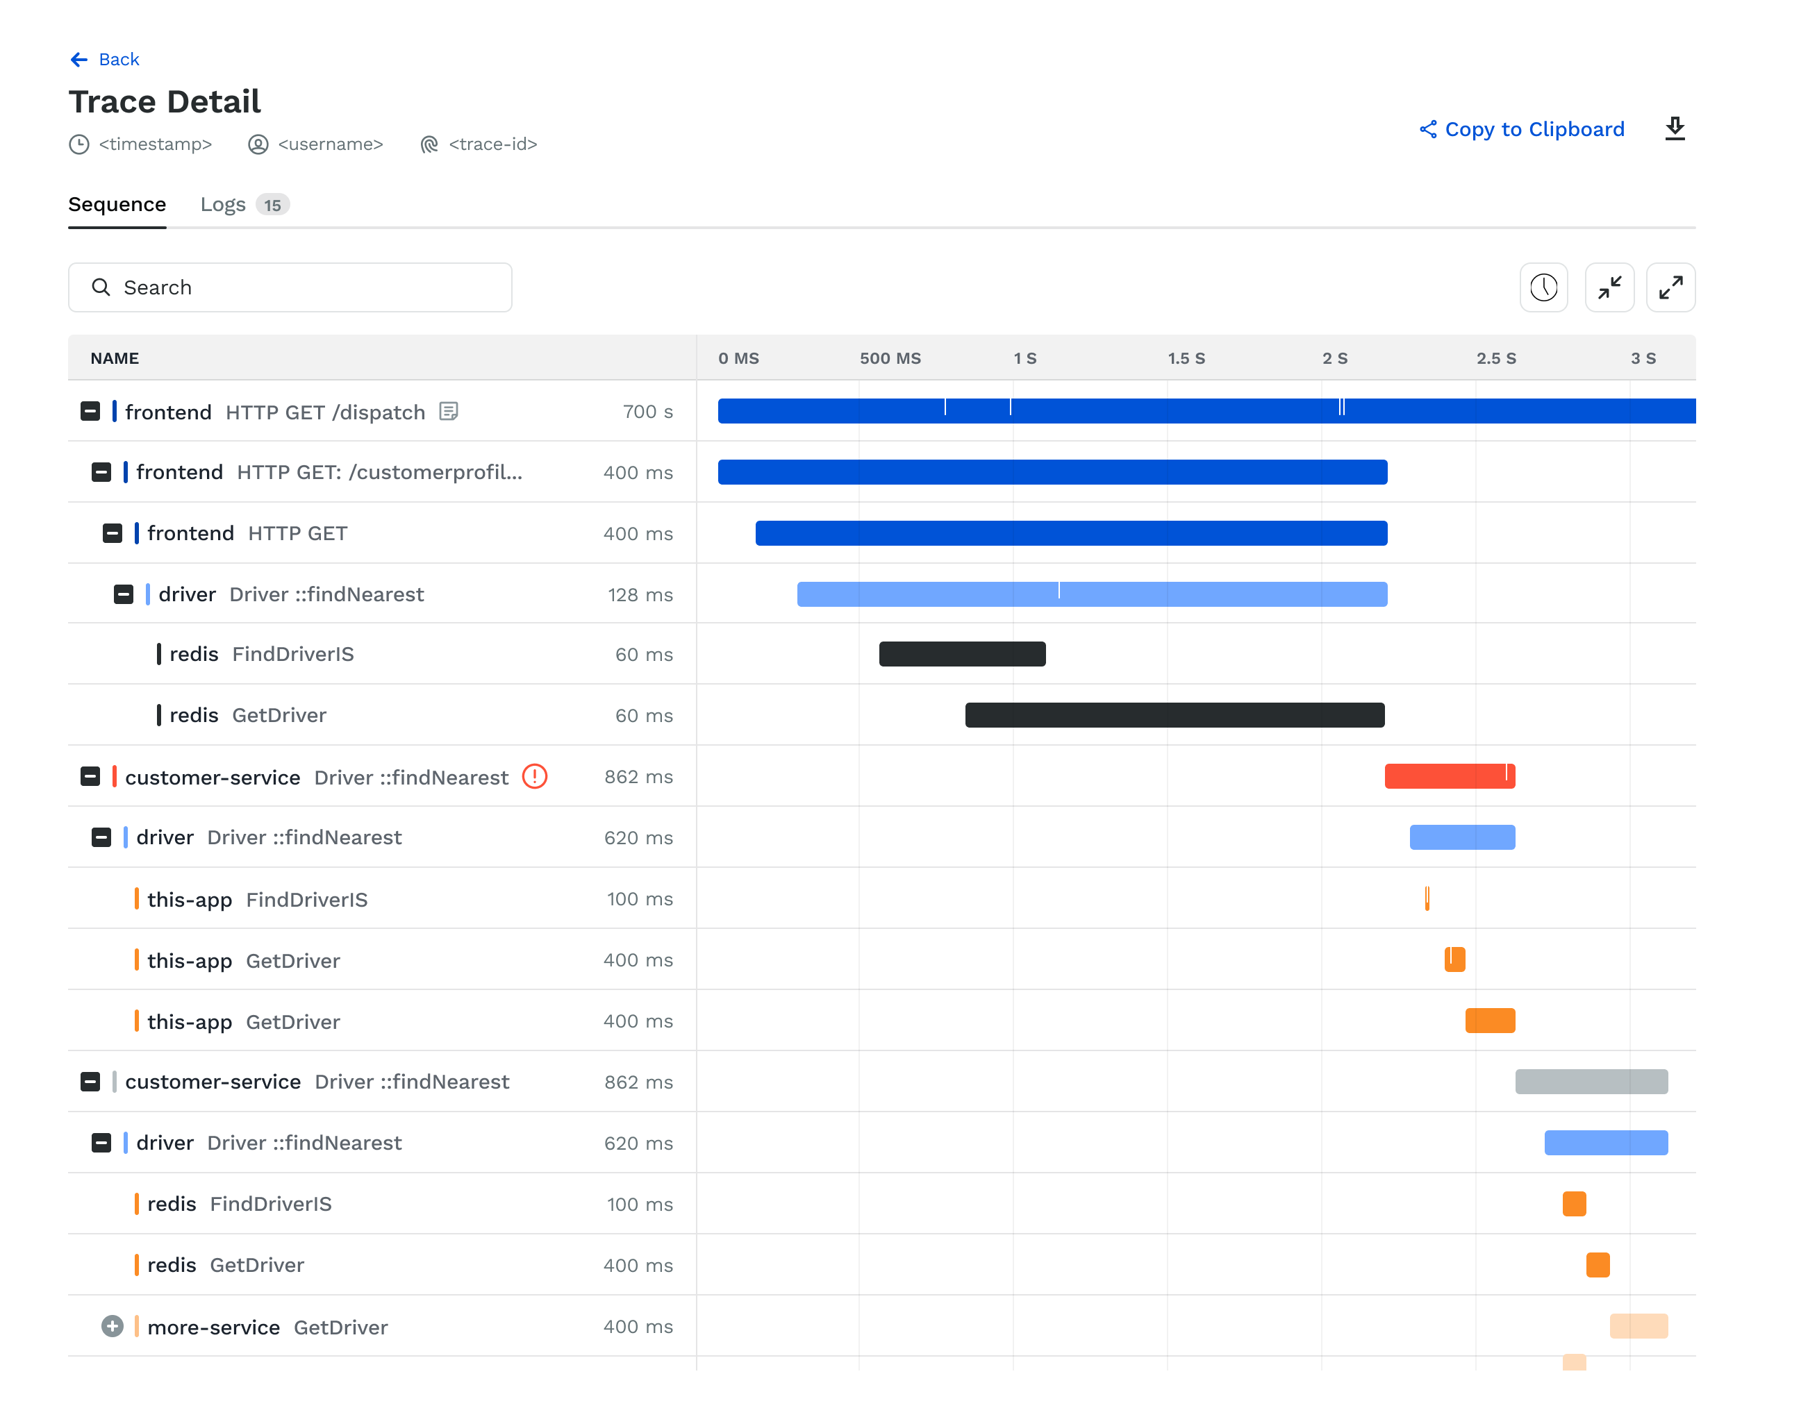Collapse the driver Driver ::findNearest 128 ms span
This screenshot has width=1817, height=1408.
coord(123,594)
